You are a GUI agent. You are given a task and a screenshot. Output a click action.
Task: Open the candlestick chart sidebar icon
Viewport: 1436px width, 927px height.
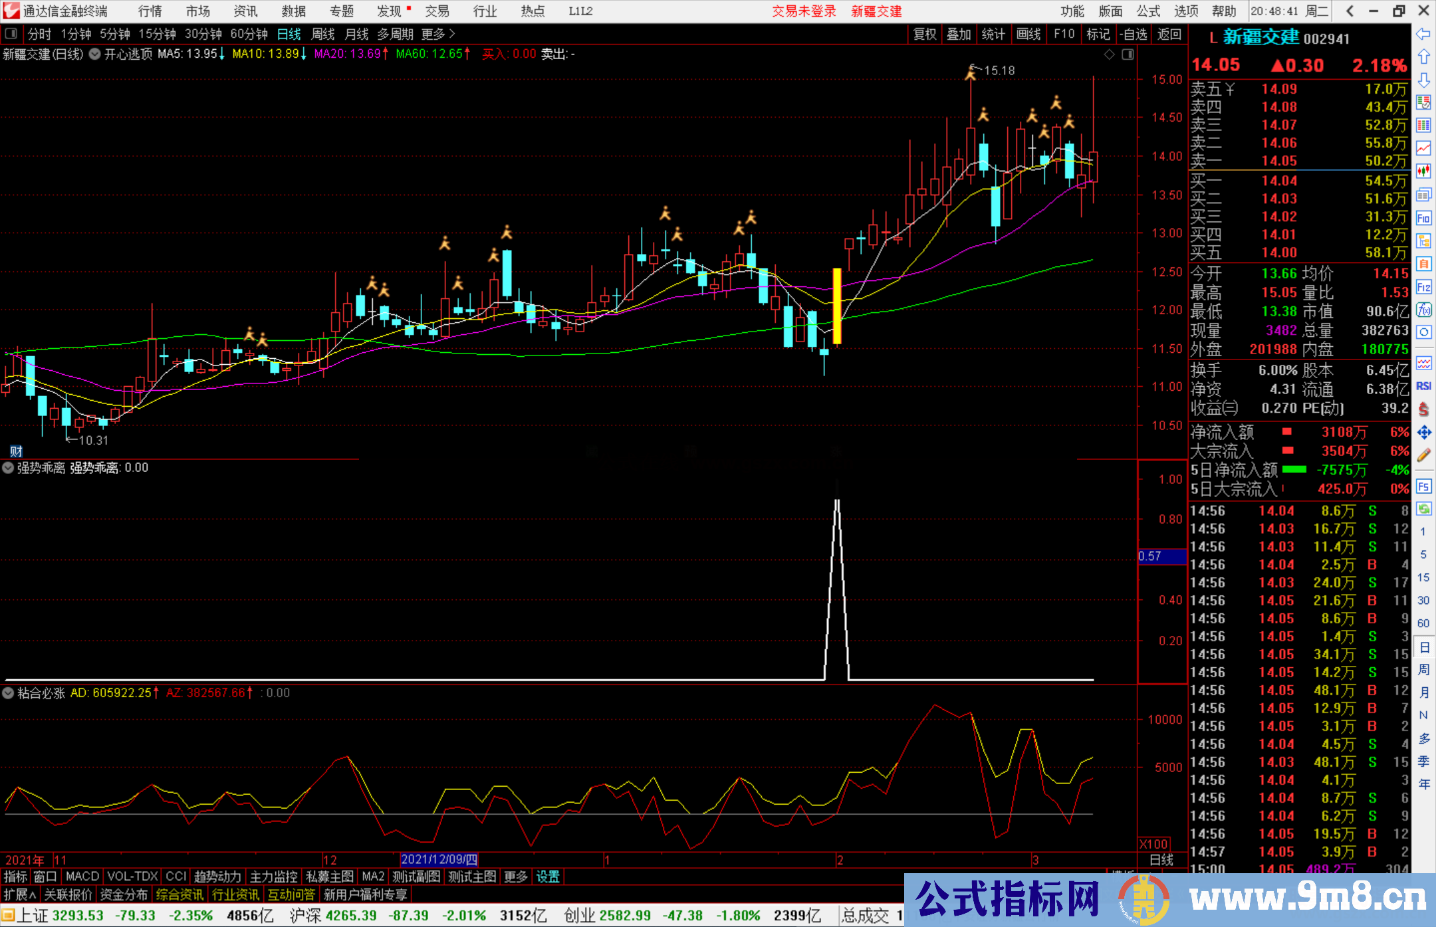[x=1423, y=171]
